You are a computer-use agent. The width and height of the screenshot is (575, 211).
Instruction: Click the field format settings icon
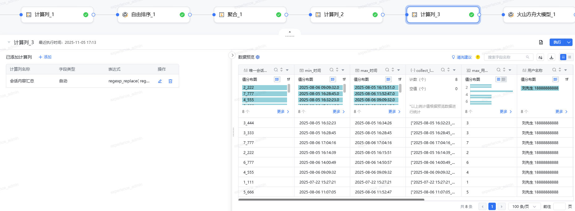540,57
